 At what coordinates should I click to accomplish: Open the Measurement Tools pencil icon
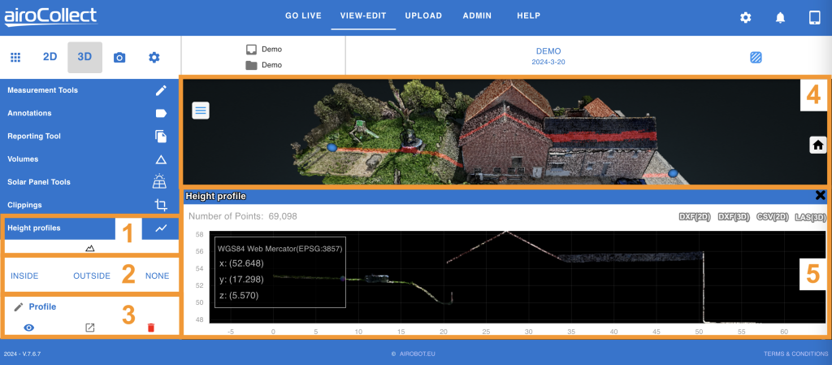[x=161, y=90]
